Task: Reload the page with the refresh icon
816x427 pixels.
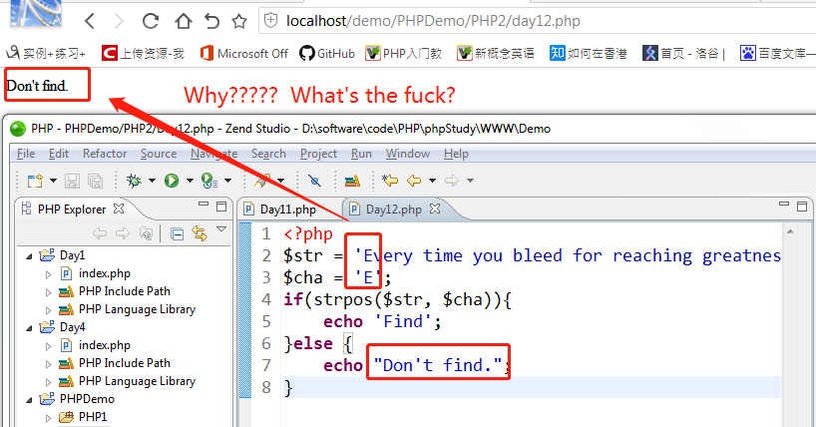Action: [151, 21]
